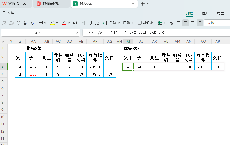Click the -5 cell under 欠料
The height and width of the screenshot is (145, 230).
[110, 67]
